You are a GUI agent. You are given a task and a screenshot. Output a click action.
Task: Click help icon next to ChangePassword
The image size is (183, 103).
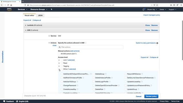77,86
